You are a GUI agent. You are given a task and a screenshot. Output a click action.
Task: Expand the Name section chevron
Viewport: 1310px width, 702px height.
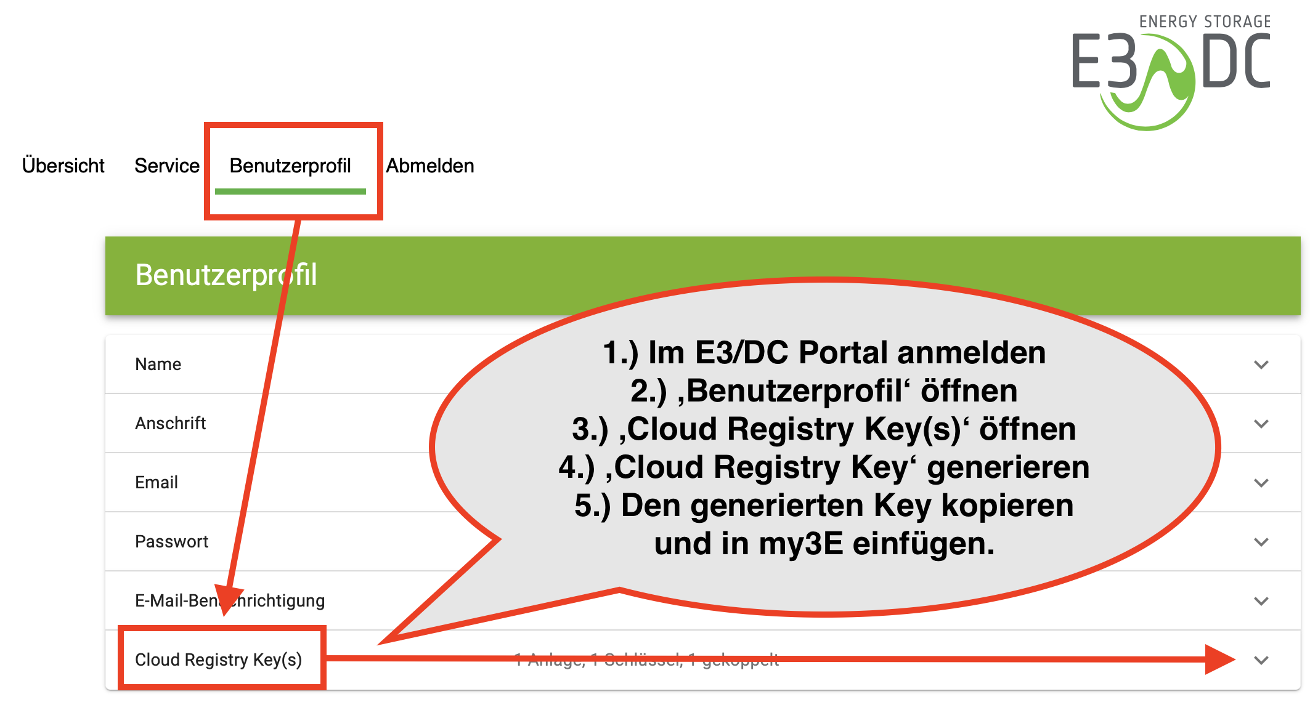pos(1261,360)
